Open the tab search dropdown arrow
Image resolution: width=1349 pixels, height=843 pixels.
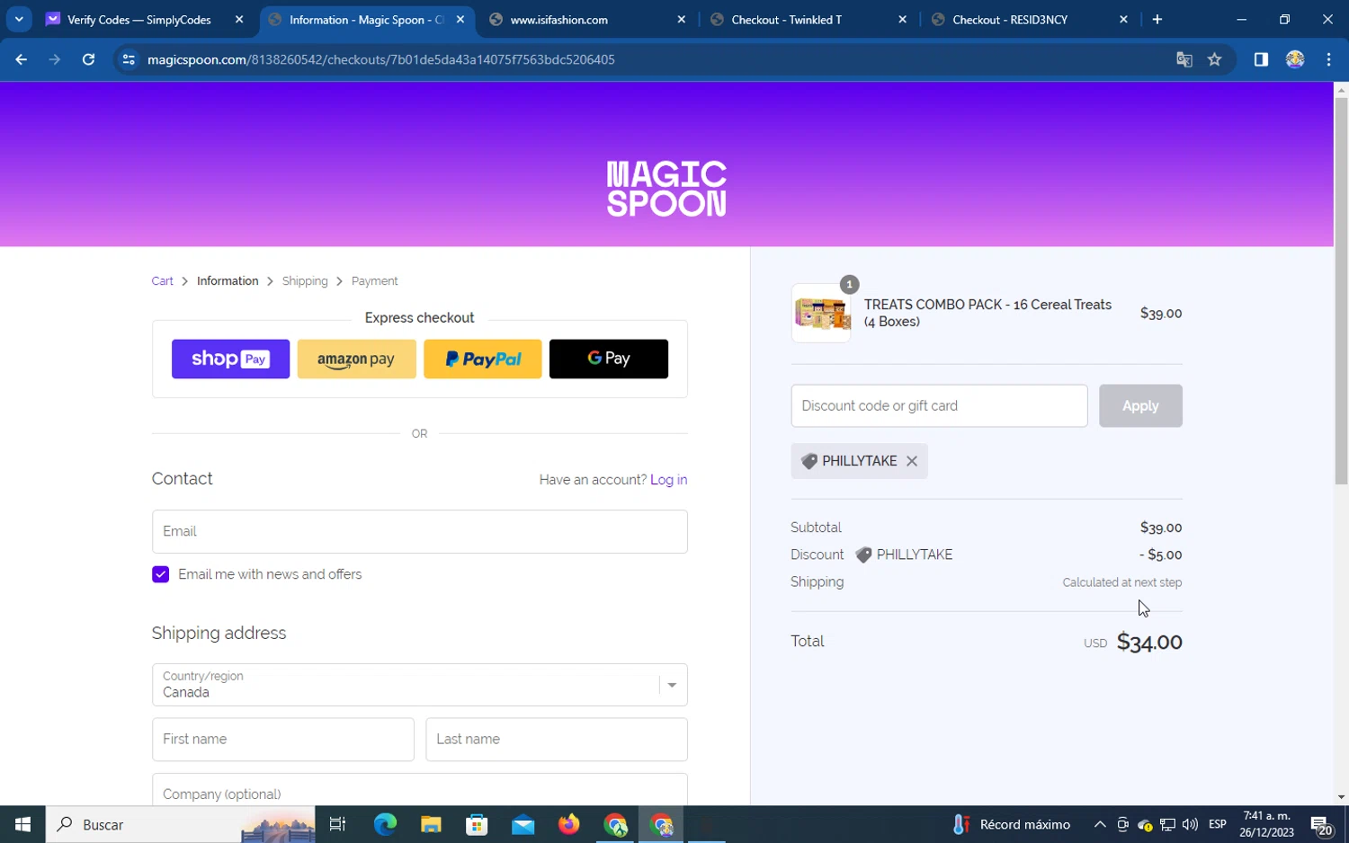[19, 19]
